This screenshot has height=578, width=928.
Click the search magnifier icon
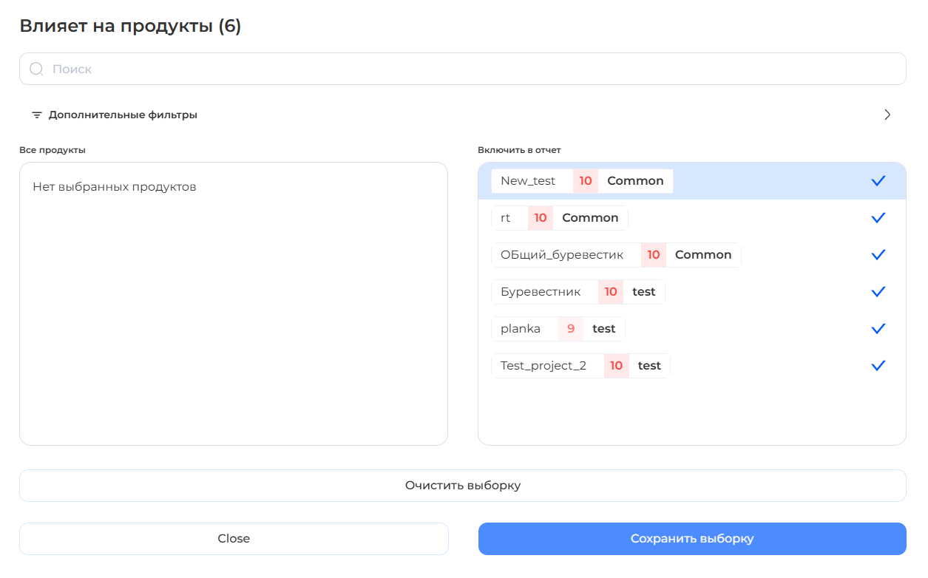click(x=36, y=69)
